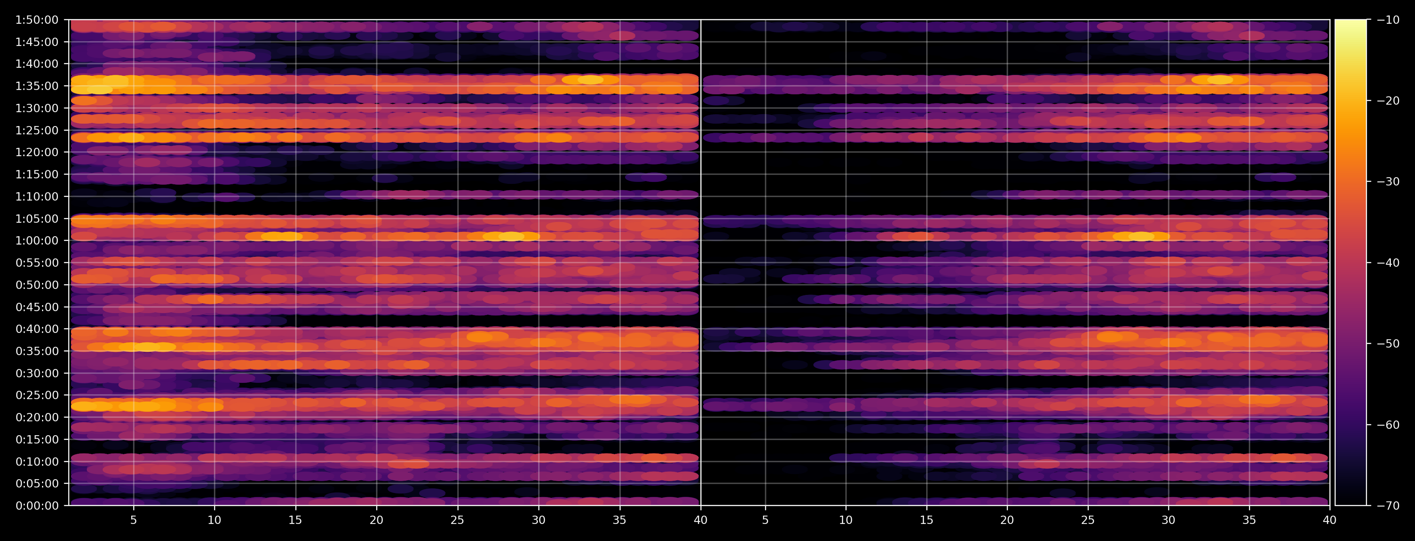This screenshot has width=1415, height=541.
Task: Choose the 0:35:00 time axis label
Action: 37,351
